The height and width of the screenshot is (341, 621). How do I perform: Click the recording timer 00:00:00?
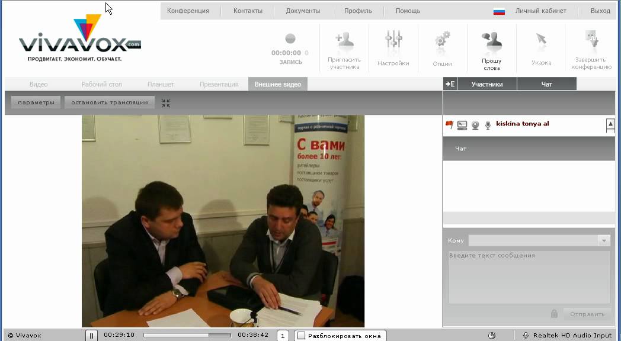point(286,53)
